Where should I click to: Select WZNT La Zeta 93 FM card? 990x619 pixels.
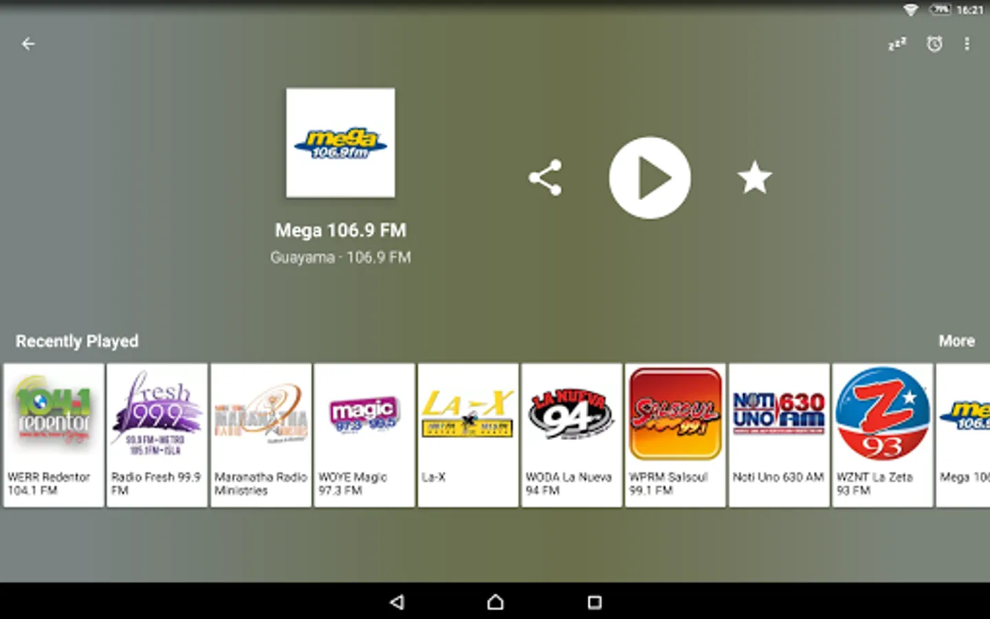883,435
